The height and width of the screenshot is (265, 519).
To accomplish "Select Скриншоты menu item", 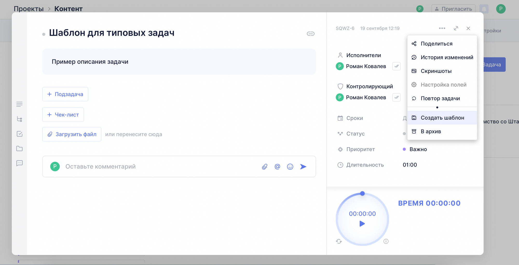I will click(x=442, y=71).
